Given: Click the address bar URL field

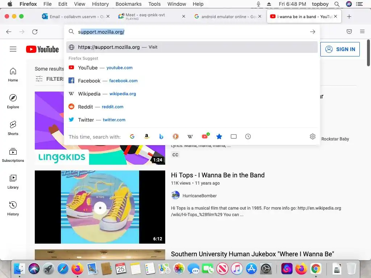Looking at the screenshot, I should (x=192, y=32).
